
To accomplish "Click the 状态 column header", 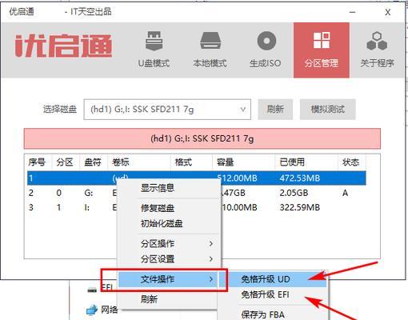I will pyautogui.click(x=351, y=162).
